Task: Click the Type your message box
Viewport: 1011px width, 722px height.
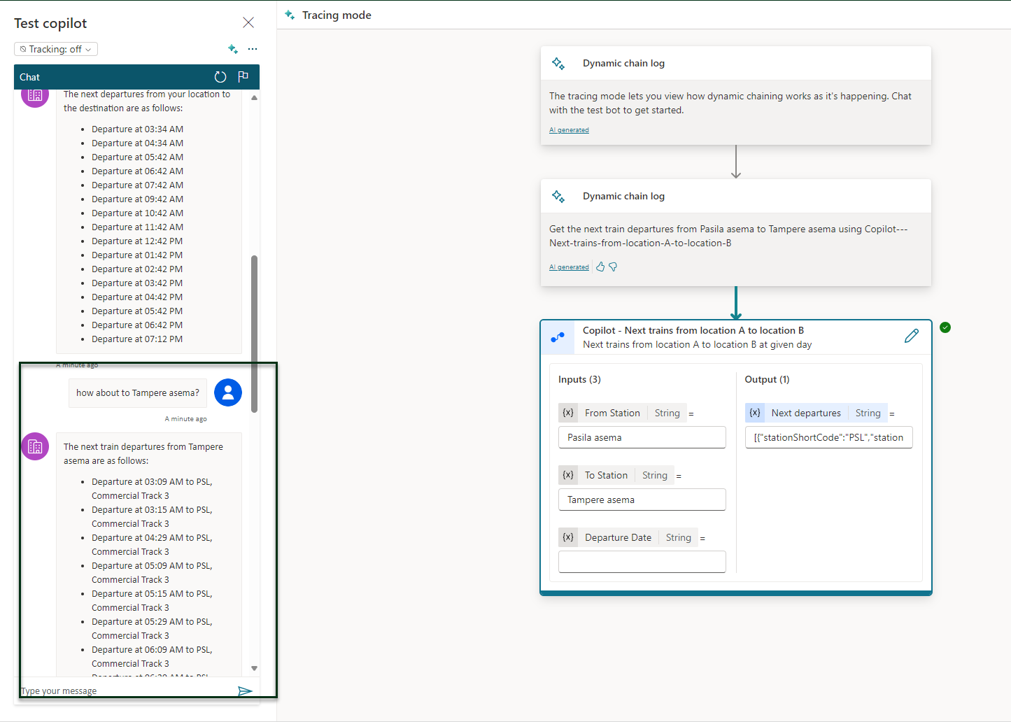Action: pos(126,691)
